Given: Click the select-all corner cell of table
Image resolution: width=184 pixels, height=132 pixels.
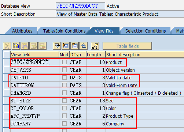Looking at the screenshot, I should (7, 54).
